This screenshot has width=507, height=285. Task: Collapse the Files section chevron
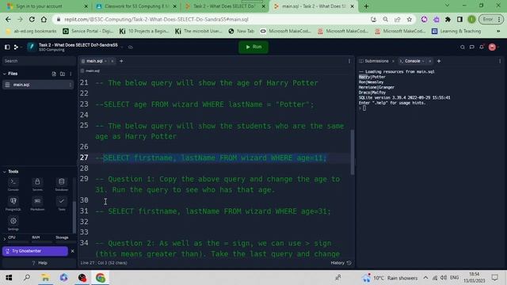(x=5, y=74)
